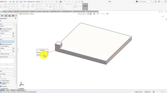The height and width of the screenshot is (93, 167).
Task: Open the Motion Study 1 bottom tab
Action: point(21,90)
